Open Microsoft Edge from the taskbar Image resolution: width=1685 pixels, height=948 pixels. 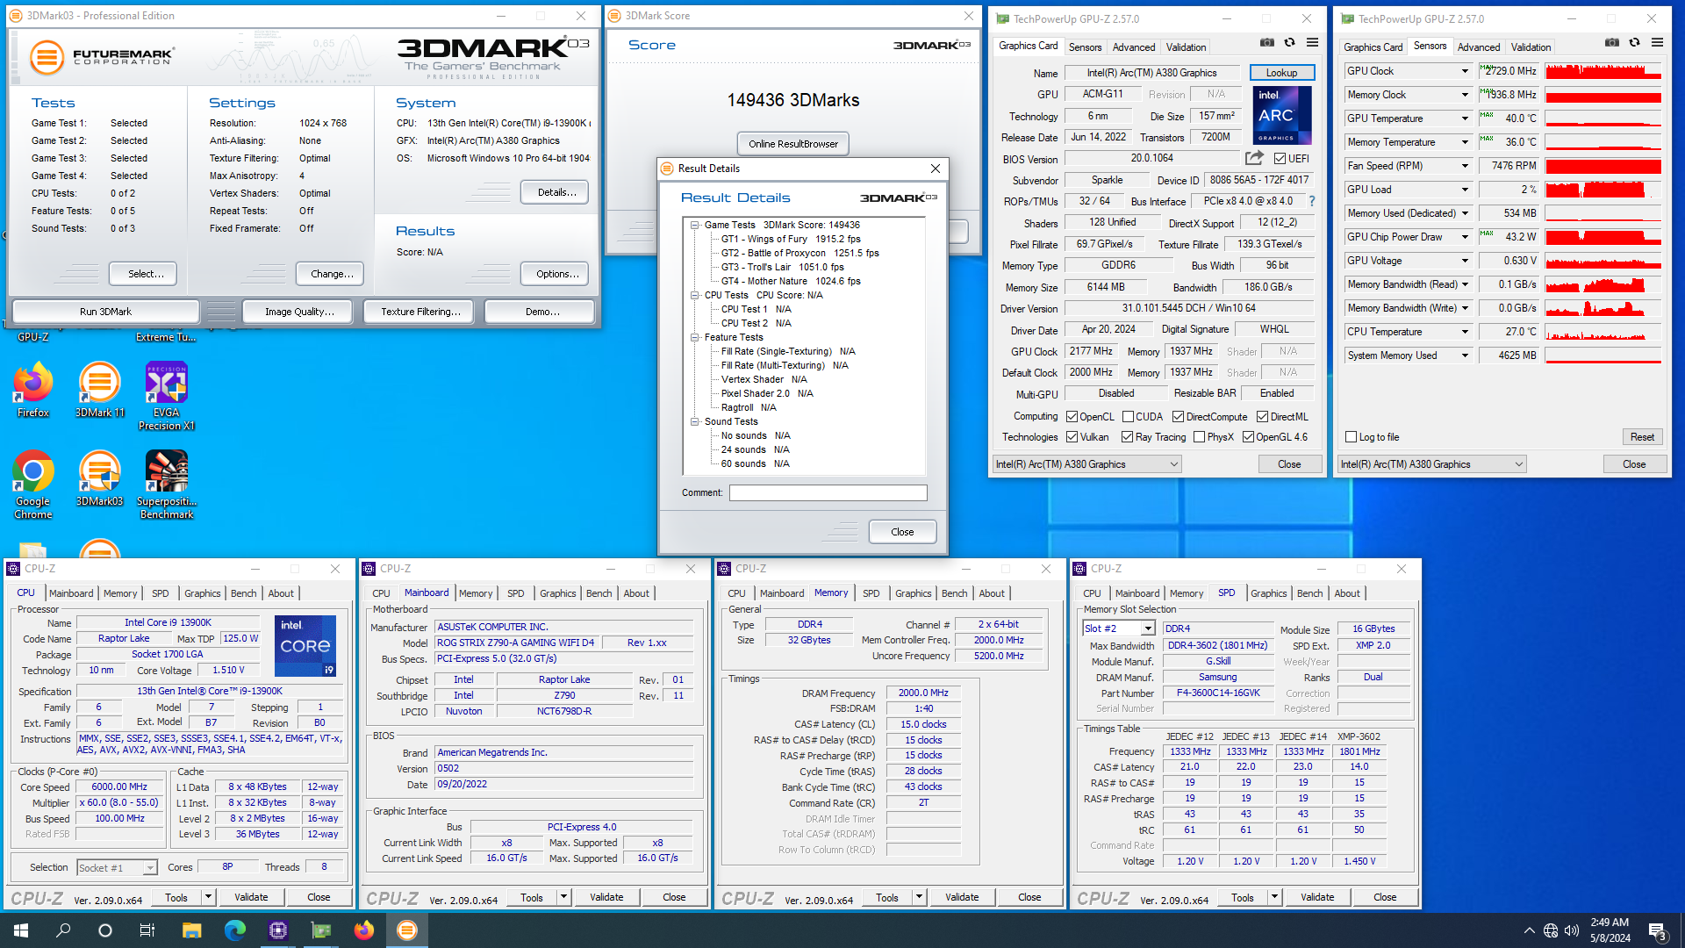coord(234,930)
